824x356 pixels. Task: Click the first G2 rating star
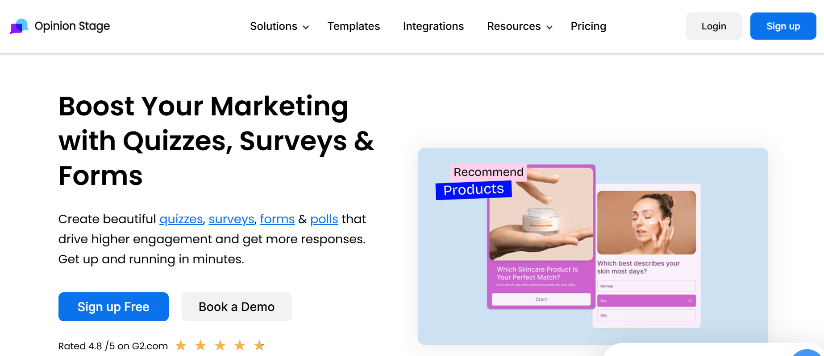(x=181, y=345)
